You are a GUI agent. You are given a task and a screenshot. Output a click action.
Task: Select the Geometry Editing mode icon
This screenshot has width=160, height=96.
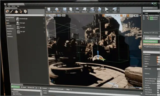25,11
